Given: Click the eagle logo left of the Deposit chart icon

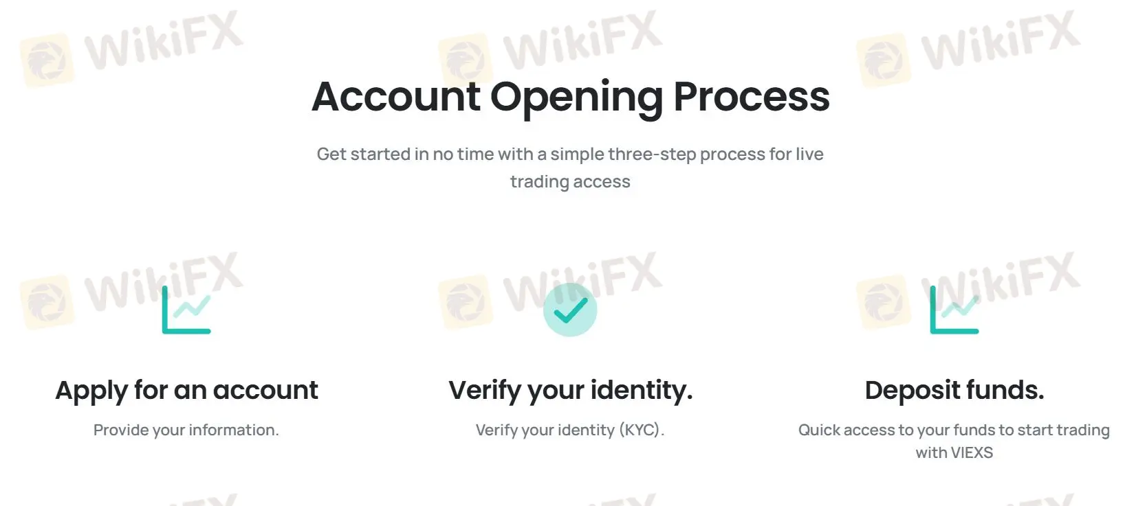Looking at the screenshot, I should coord(884,302).
